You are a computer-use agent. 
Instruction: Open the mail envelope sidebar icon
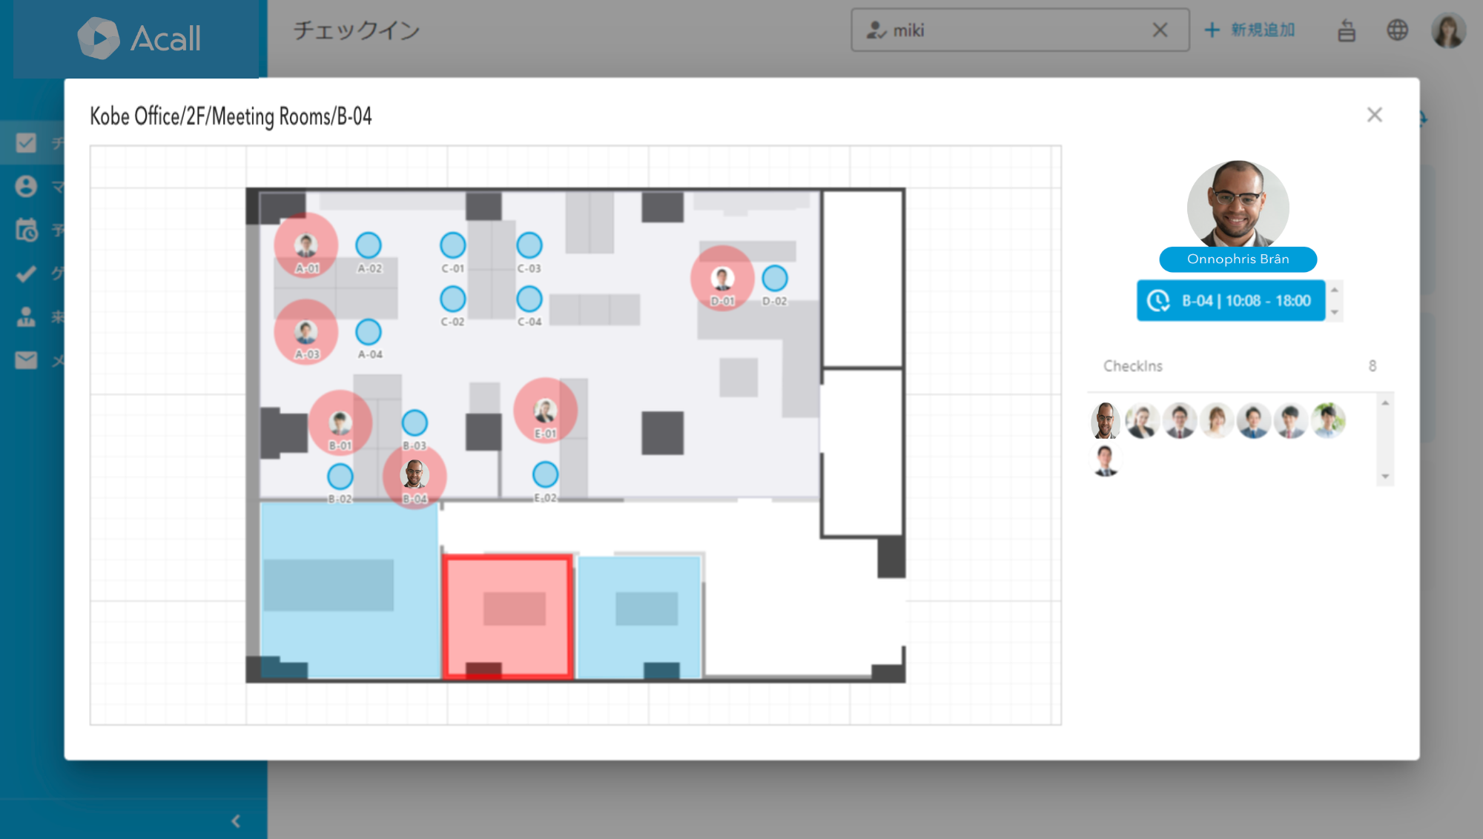(x=26, y=360)
